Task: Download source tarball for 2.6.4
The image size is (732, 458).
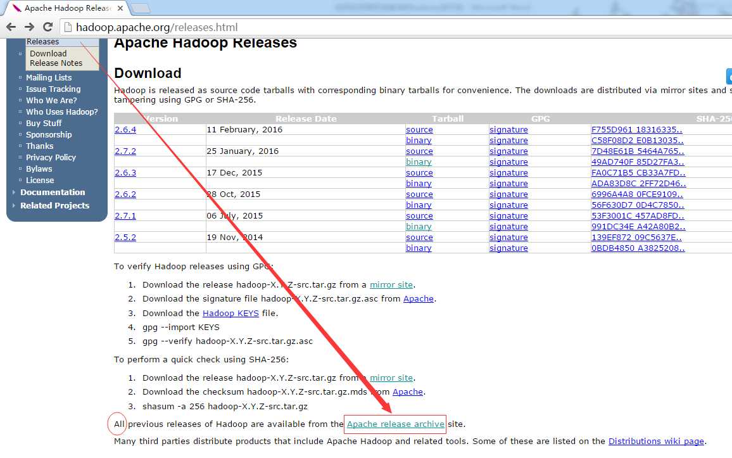Action: pos(419,130)
